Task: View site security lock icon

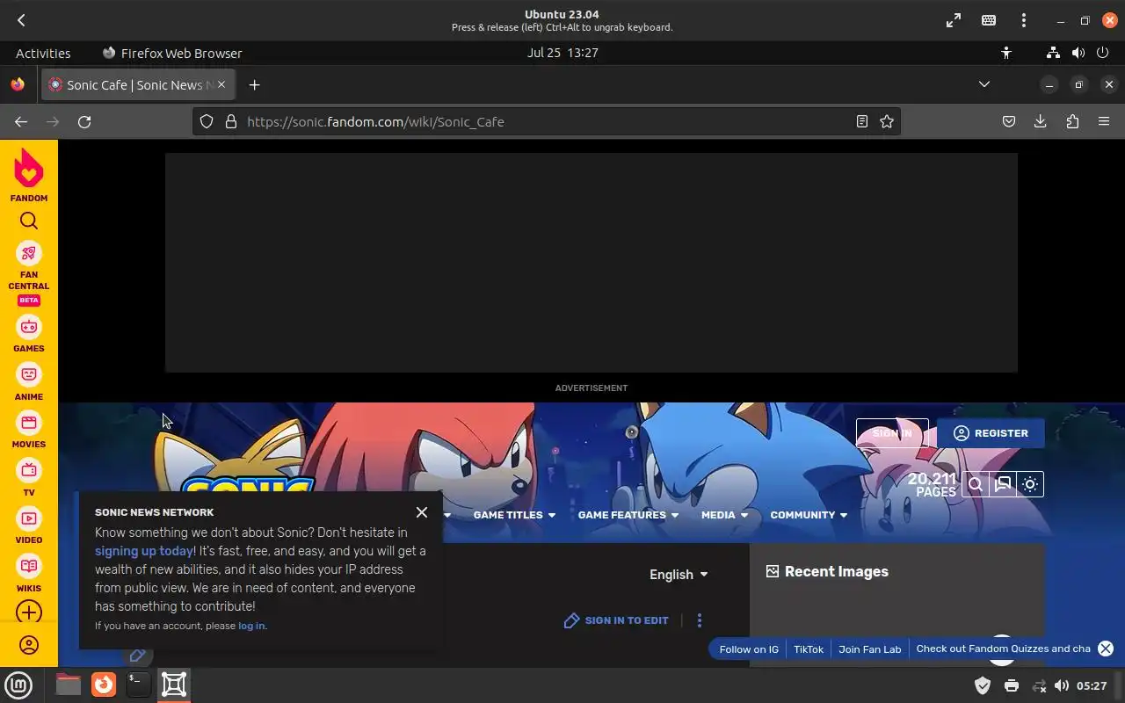Action: (231, 122)
